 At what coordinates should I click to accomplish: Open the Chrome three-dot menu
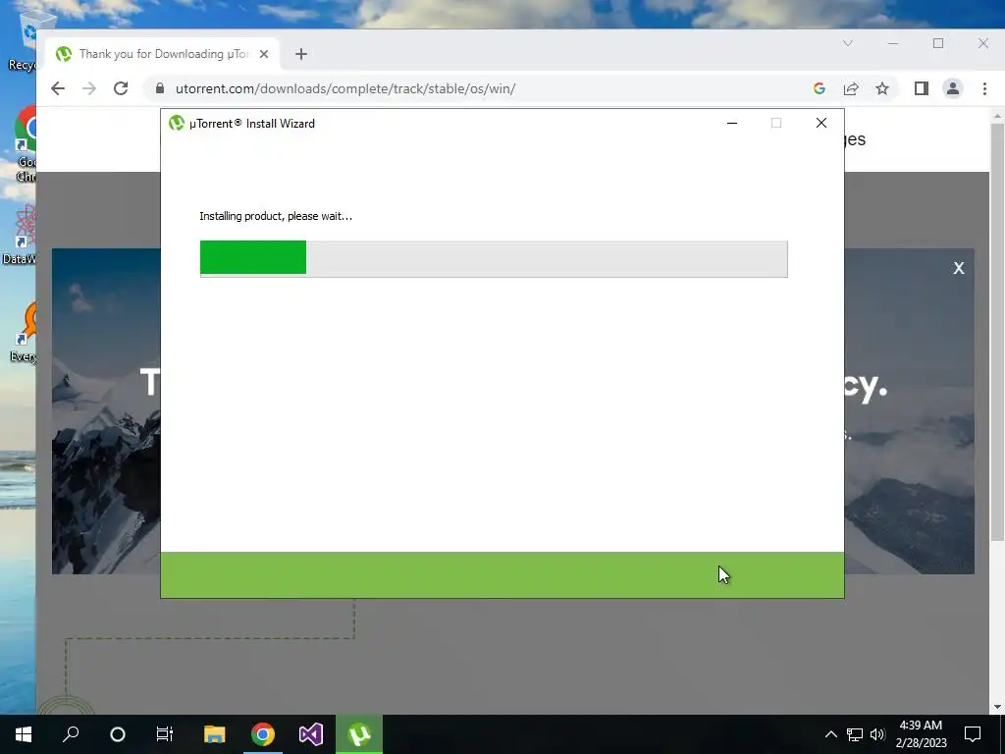(985, 88)
